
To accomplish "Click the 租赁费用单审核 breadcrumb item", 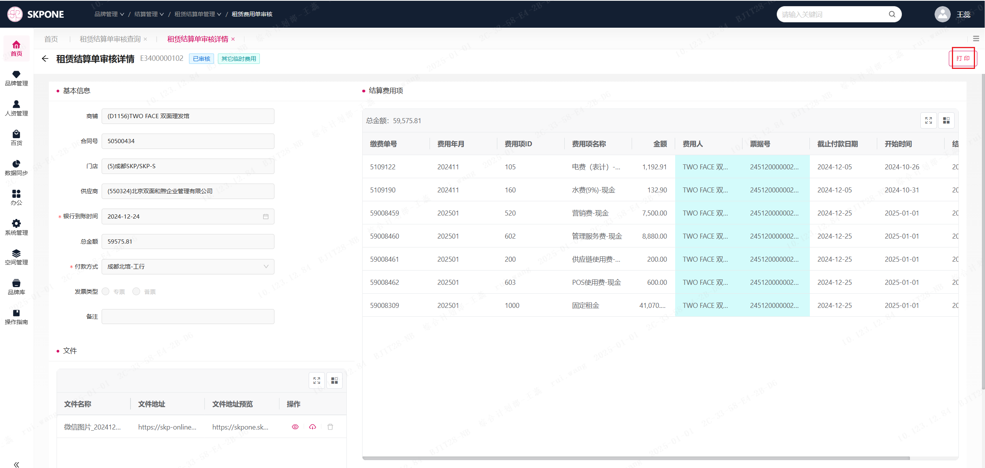I will coord(252,14).
